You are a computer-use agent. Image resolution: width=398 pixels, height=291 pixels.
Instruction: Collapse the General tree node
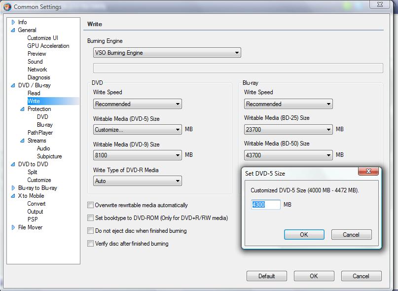(13, 30)
